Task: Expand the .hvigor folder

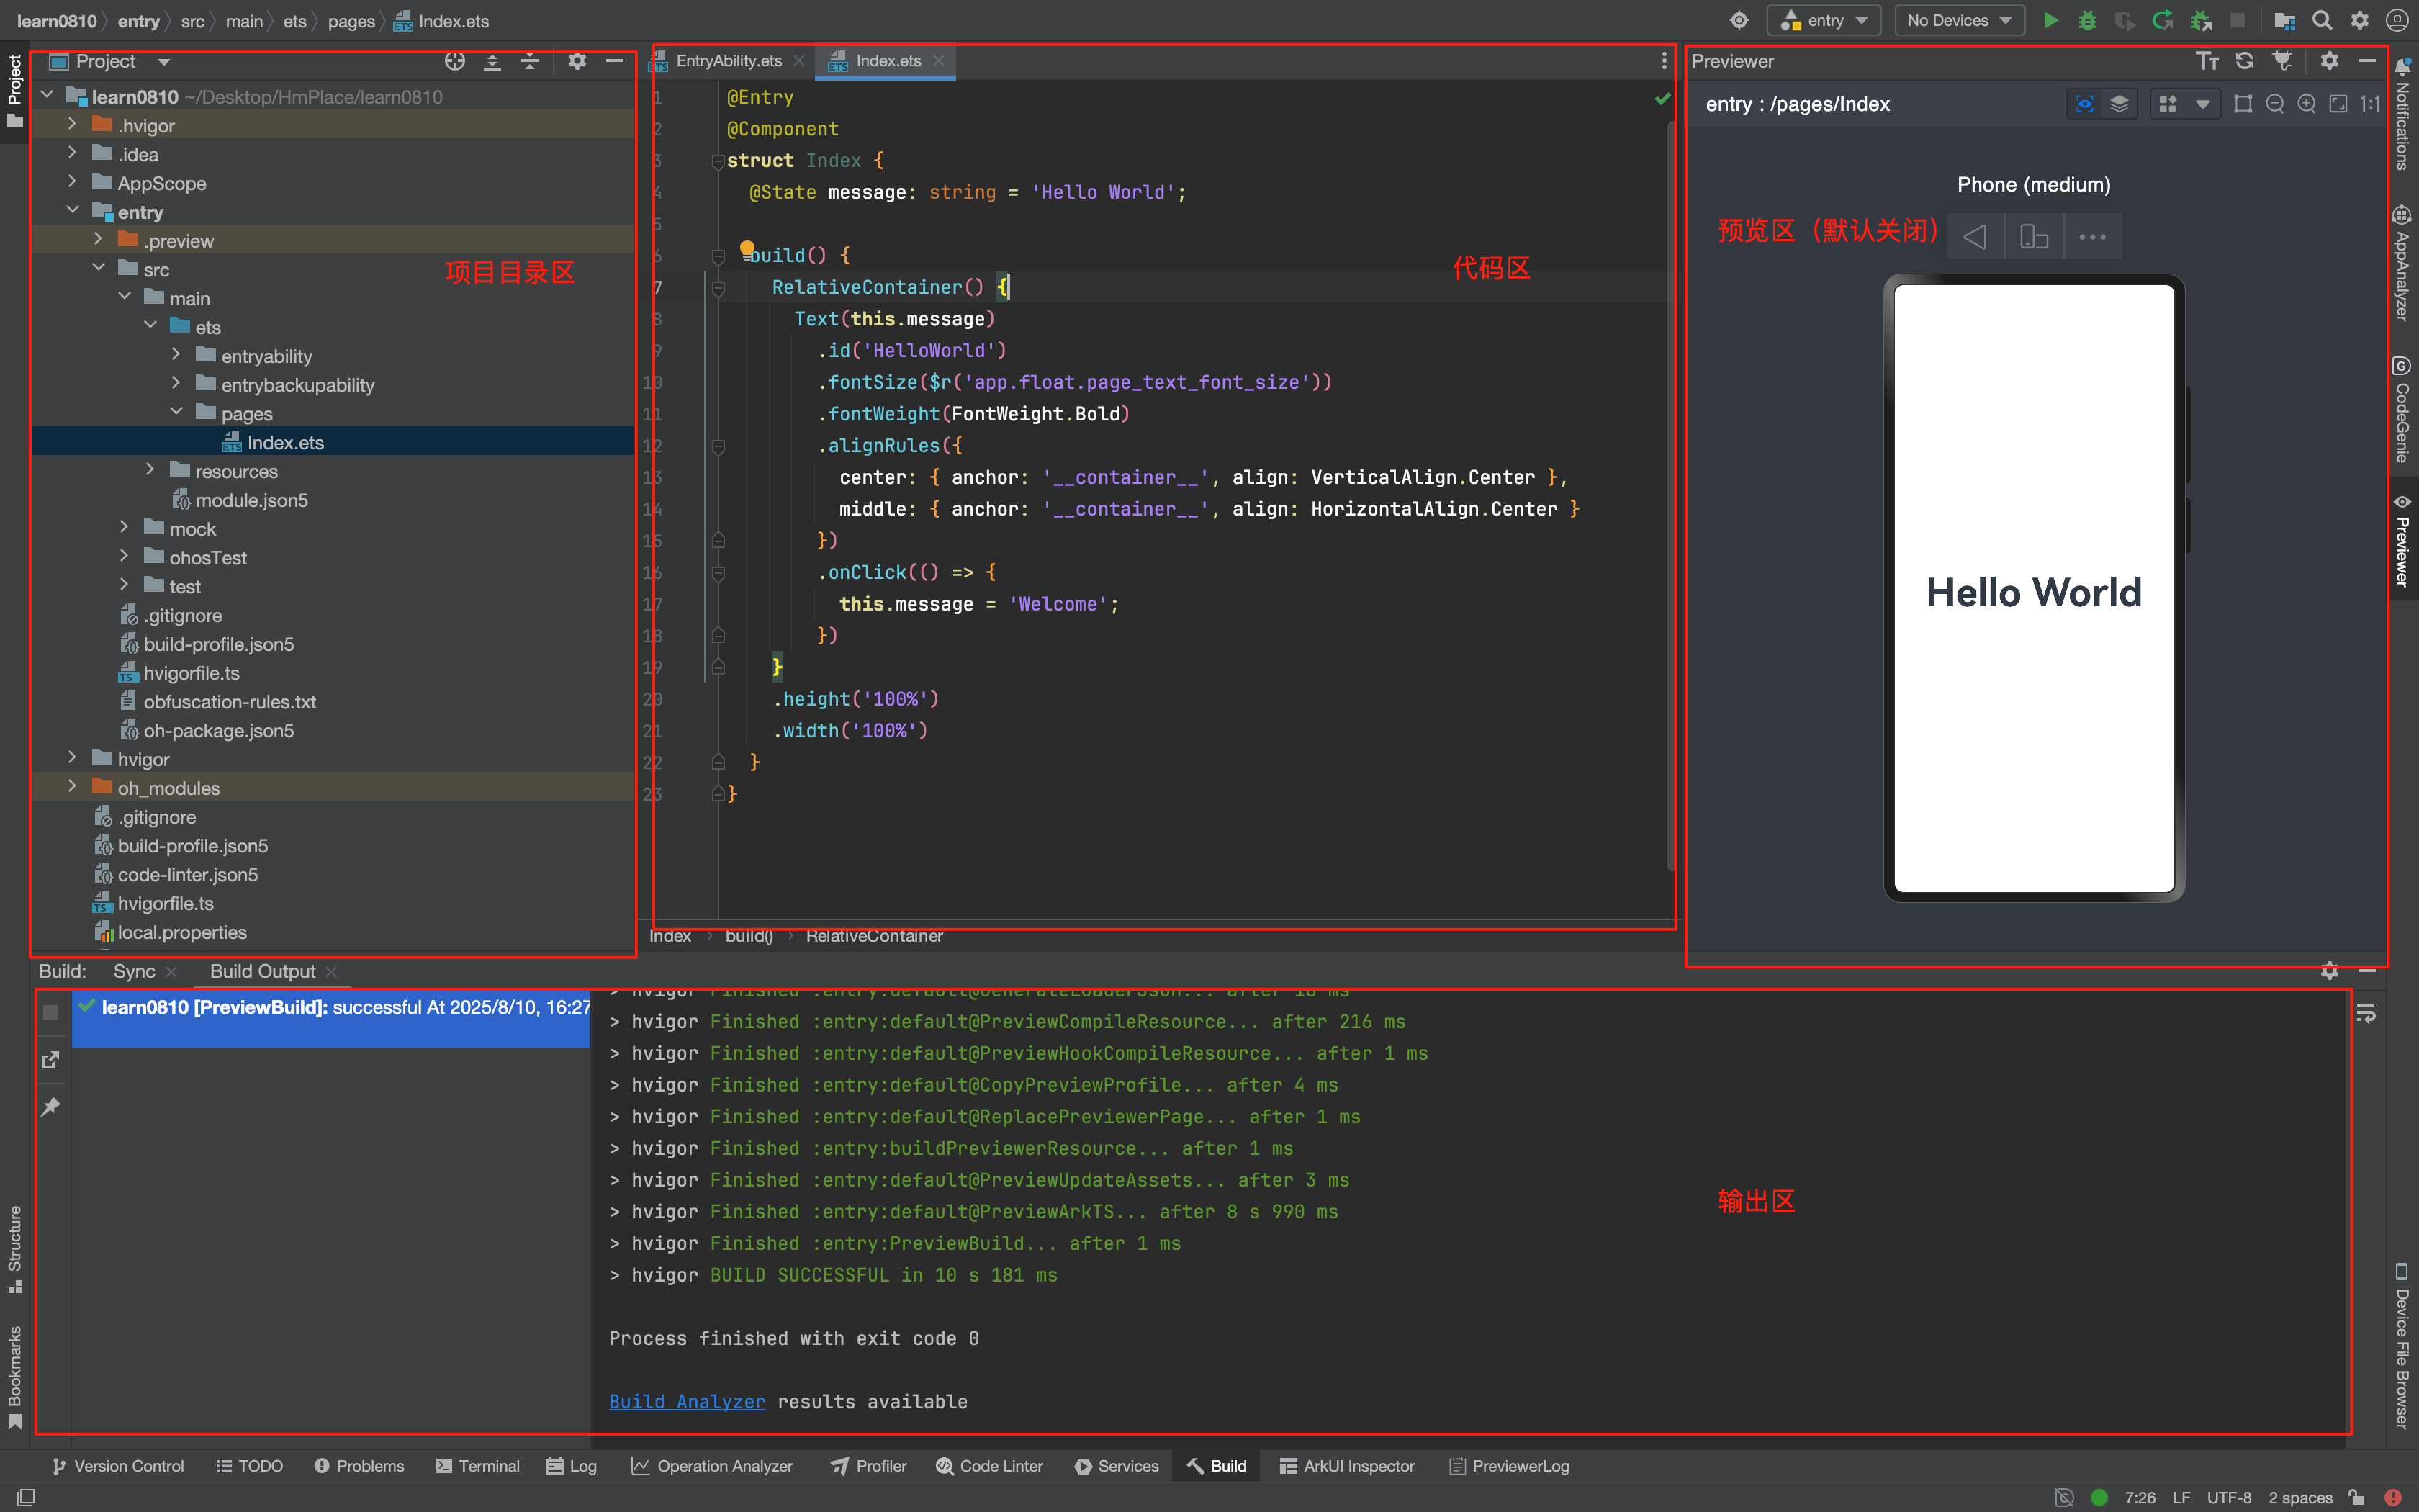Action: point(72,125)
